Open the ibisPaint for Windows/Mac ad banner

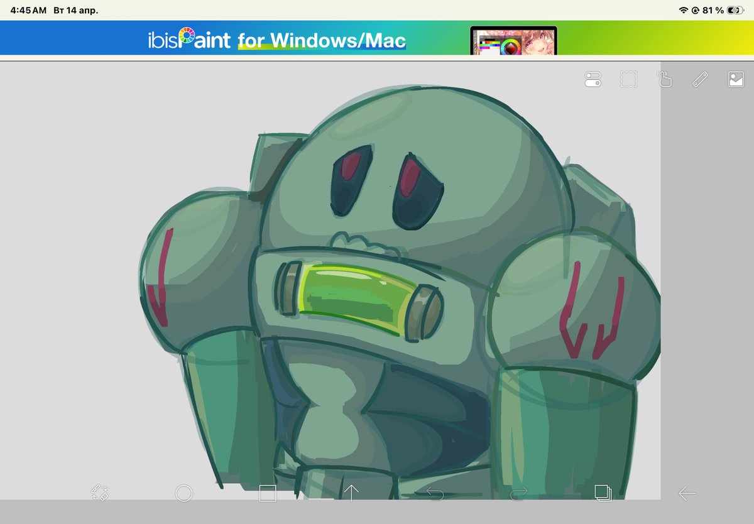[x=377, y=38]
